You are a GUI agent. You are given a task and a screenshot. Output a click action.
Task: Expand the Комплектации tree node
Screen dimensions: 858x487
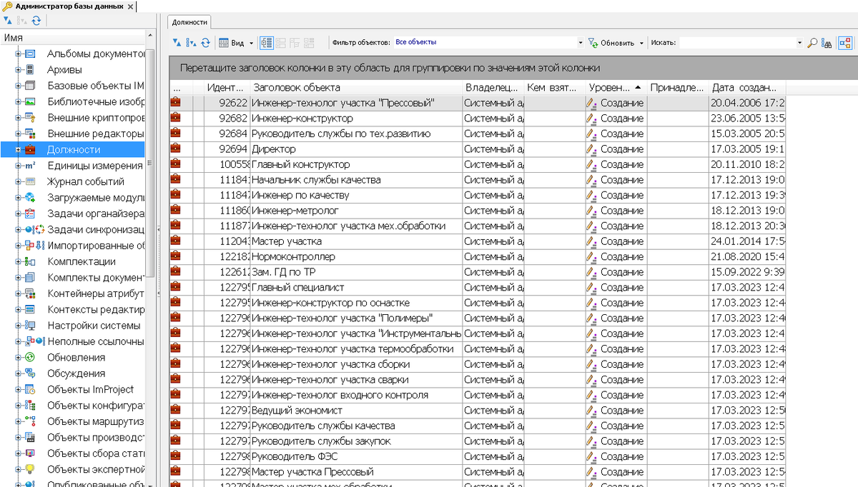pos(18,261)
